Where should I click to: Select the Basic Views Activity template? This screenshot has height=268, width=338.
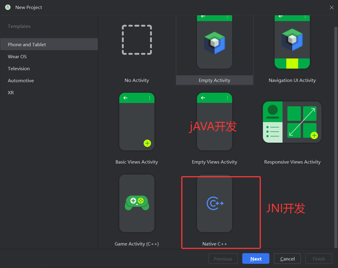tap(137, 122)
